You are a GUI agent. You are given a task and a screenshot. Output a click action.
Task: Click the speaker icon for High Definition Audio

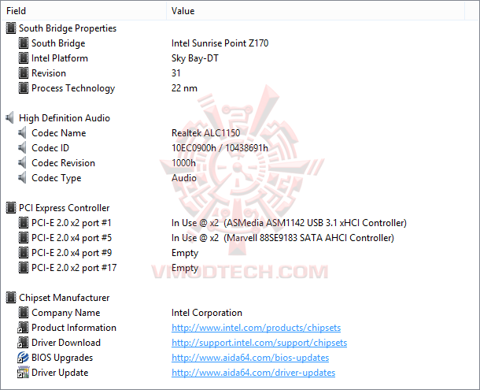coord(10,118)
